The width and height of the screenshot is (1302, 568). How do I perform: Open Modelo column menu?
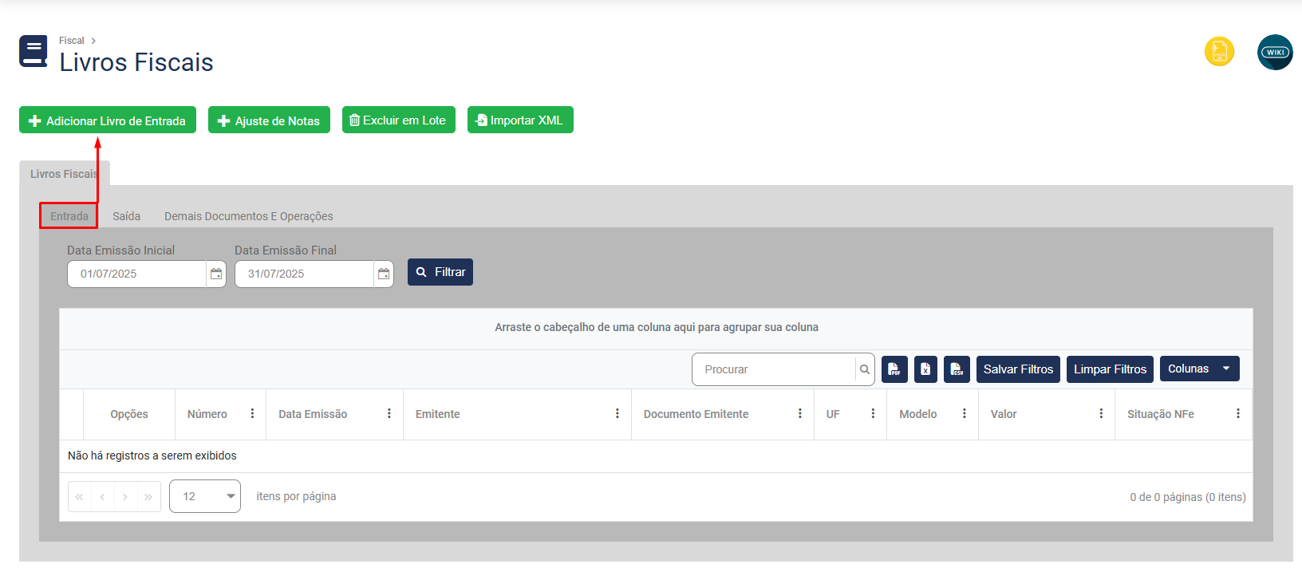coord(965,414)
